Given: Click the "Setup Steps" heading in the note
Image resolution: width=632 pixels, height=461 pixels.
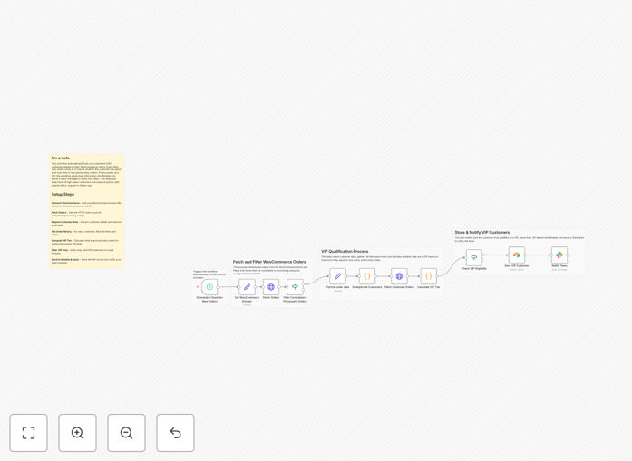Looking at the screenshot, I should click(x=63, y=194).
